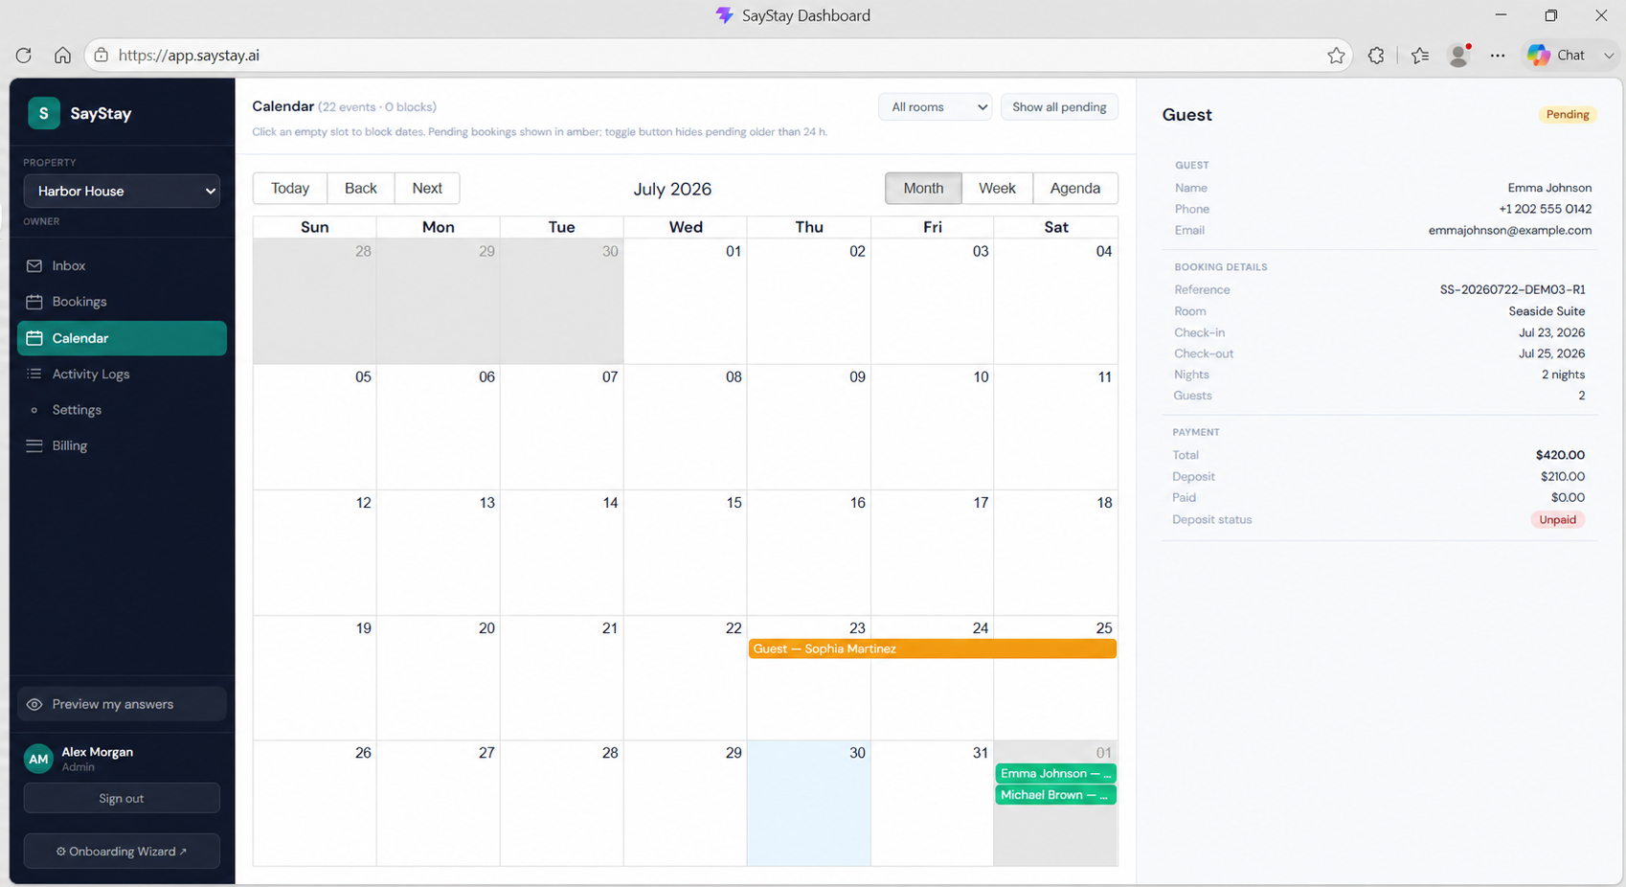Select the Month view
Screen dimensions: 1626x887
(923, 189)
